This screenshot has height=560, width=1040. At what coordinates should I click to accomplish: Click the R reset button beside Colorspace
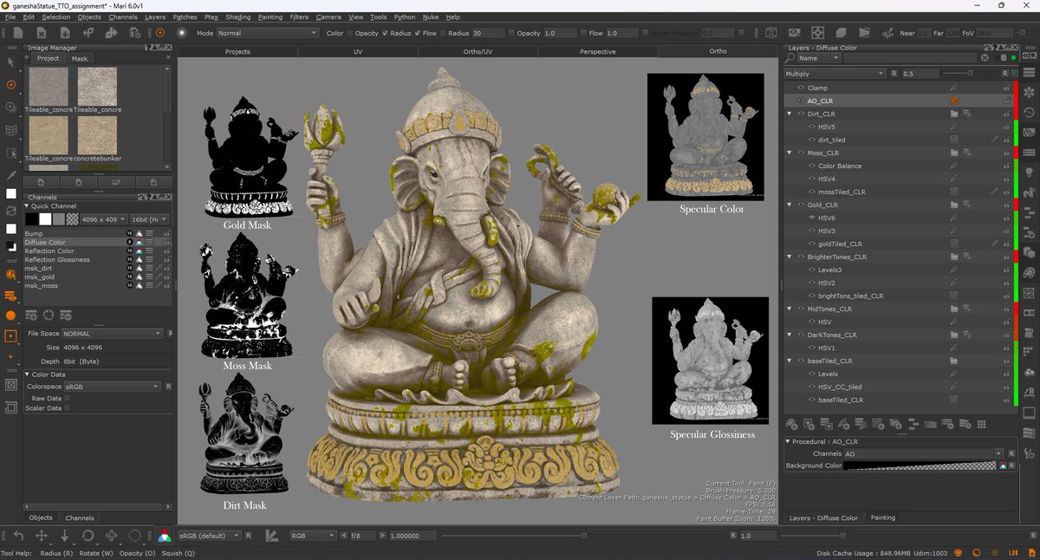point(168,386)
